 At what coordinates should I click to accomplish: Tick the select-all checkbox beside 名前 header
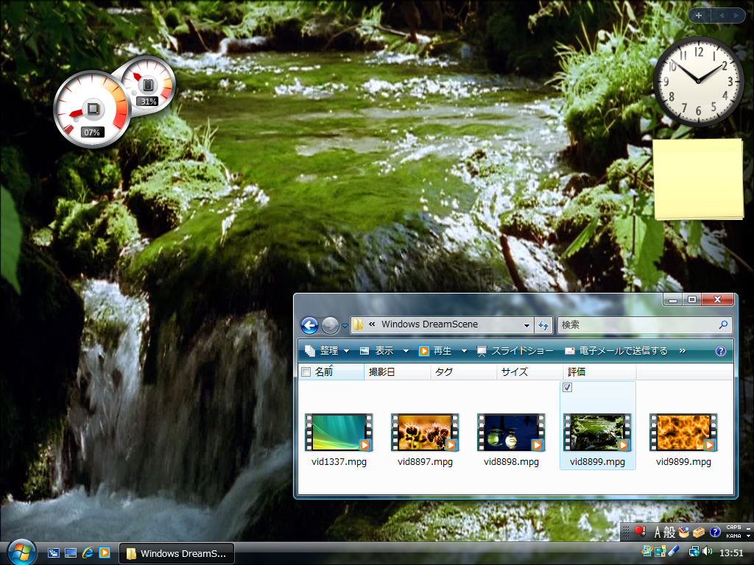click(306, 372)
